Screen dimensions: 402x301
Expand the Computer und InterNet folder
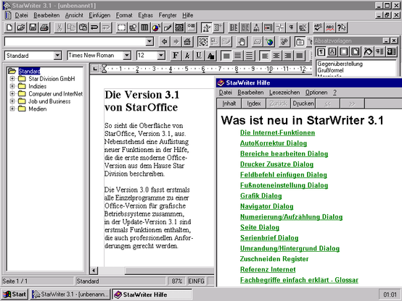pyautogui.click(x=12, y=94)
